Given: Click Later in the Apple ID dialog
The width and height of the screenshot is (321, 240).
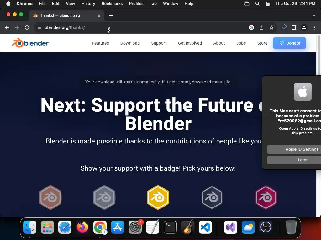Looking at the screenshot, I should click(294, 160).
